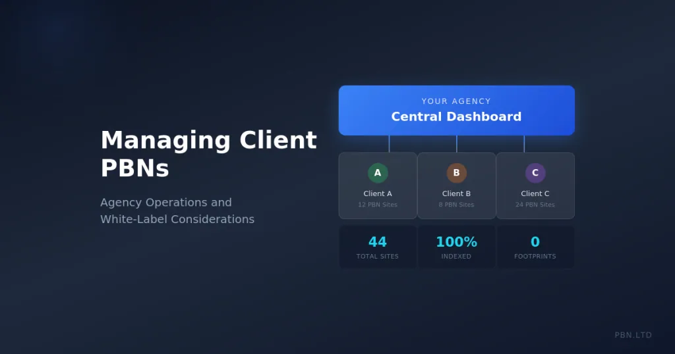Click the '24 PBN Sites' text
Viewport: 675px width, 354px height.
coord(535,205)
